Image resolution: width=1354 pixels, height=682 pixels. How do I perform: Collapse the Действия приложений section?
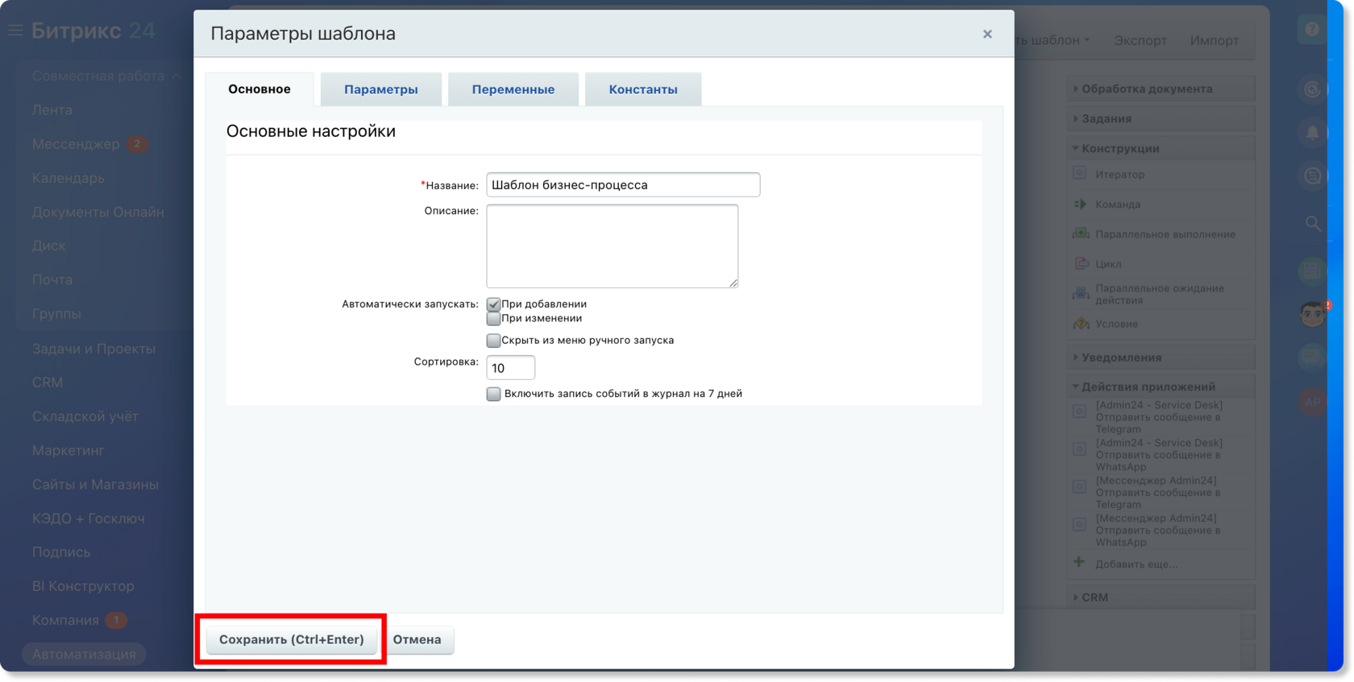tap(1161, 386)
